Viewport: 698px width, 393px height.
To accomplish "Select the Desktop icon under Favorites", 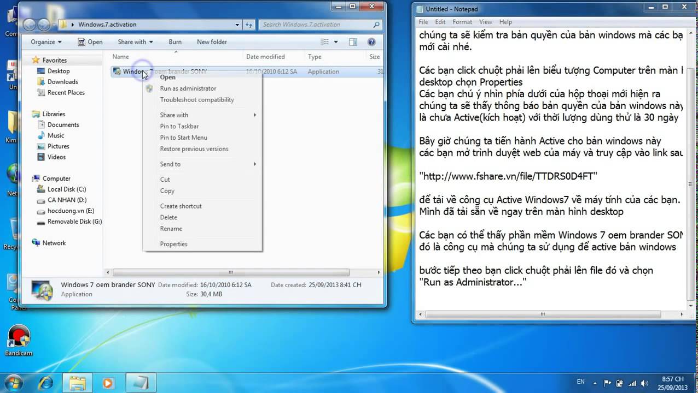I will click(42, 71).
